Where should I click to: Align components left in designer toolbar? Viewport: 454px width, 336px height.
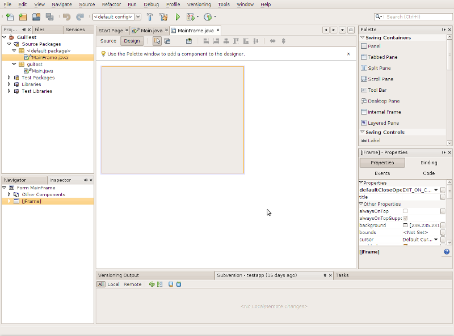(206, 41)
